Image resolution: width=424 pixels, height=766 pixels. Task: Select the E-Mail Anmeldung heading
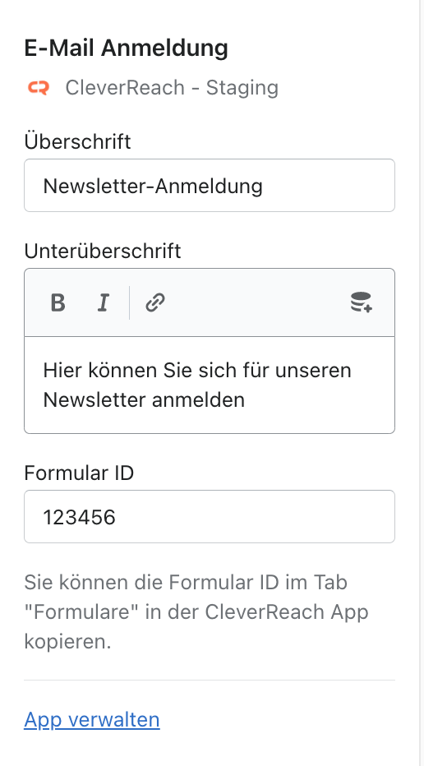pos(126,48)
